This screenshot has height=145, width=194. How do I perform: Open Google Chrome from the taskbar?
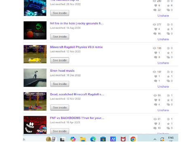pyautogui.click(x=133, y=139)
